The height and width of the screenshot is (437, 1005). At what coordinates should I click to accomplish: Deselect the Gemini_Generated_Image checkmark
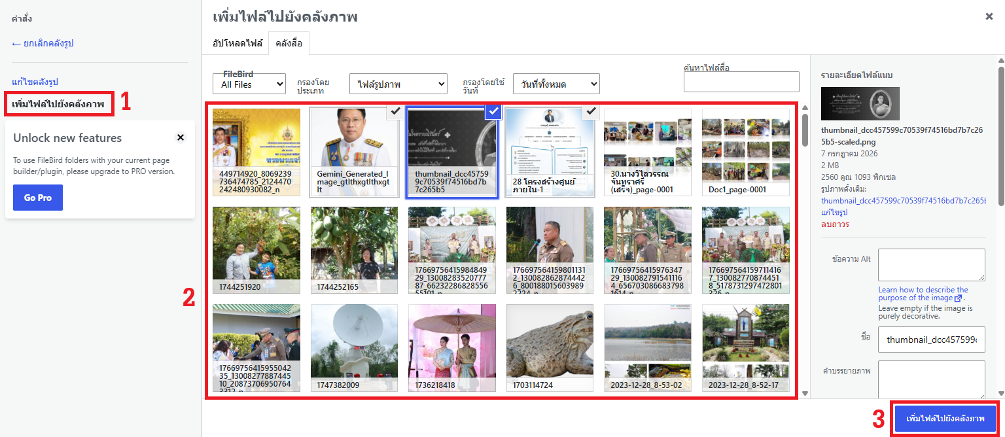pos(395,112)
